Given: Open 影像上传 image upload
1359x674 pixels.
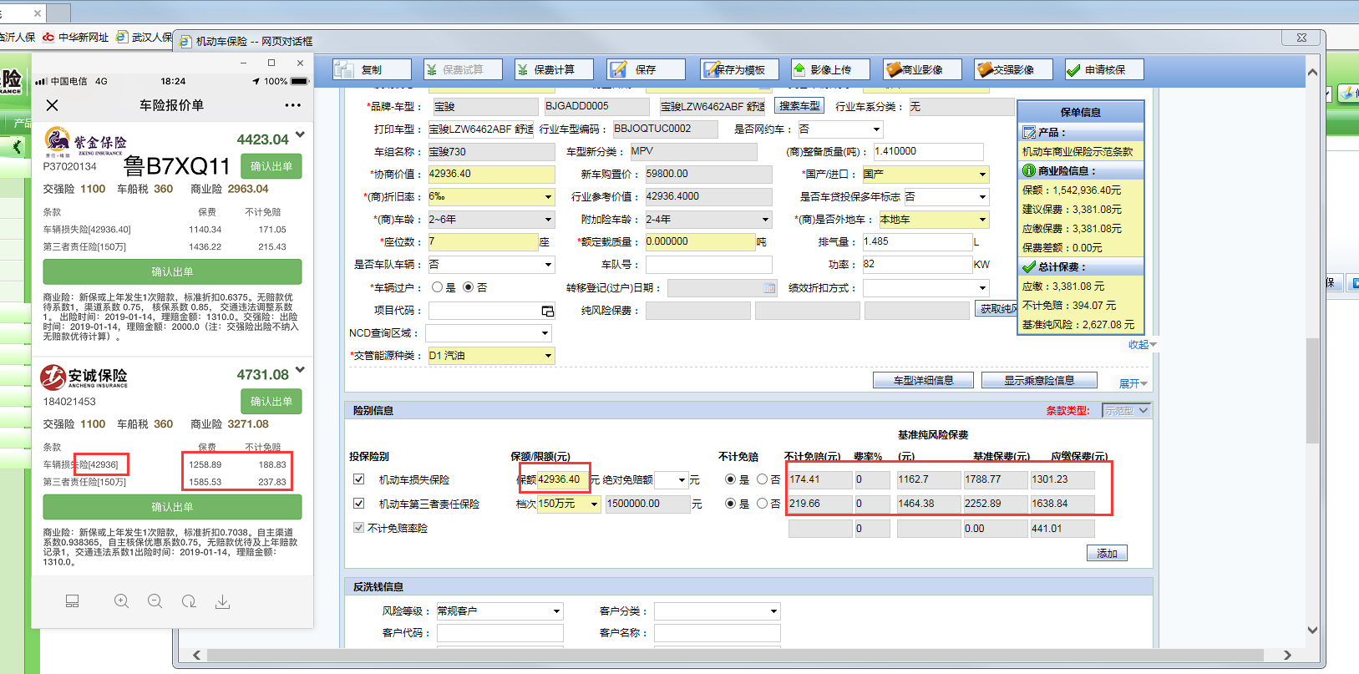Looking at the screenshot, I should click(x=830, y=69).
